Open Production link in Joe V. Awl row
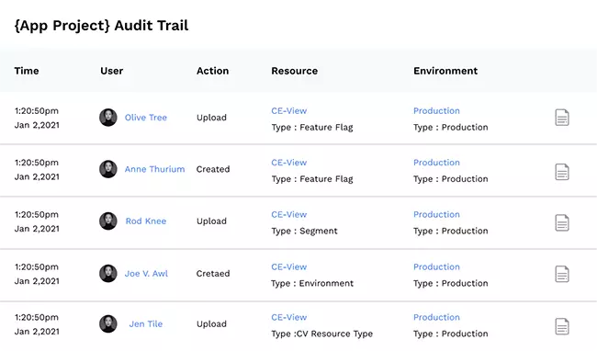 [436, 266]
